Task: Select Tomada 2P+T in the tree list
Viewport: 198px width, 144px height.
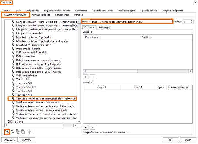Action: (23, 83)
